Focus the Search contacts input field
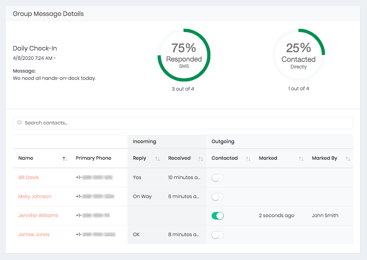 [x=187, y=123]
